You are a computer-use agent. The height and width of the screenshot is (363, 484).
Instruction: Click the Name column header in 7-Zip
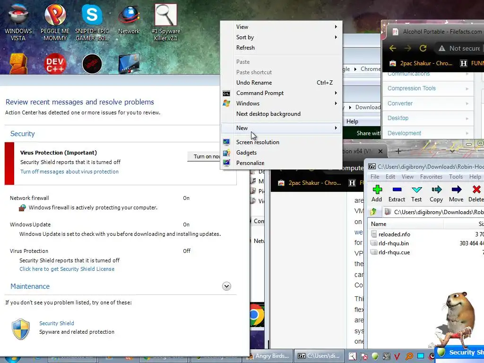tap(406, 224)
